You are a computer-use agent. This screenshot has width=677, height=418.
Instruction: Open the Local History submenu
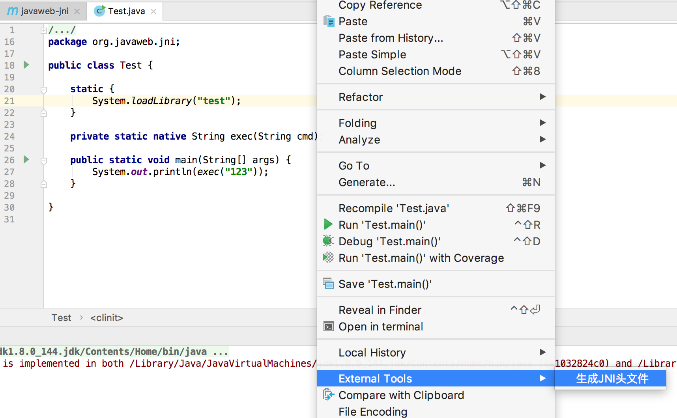coord(436,353)
